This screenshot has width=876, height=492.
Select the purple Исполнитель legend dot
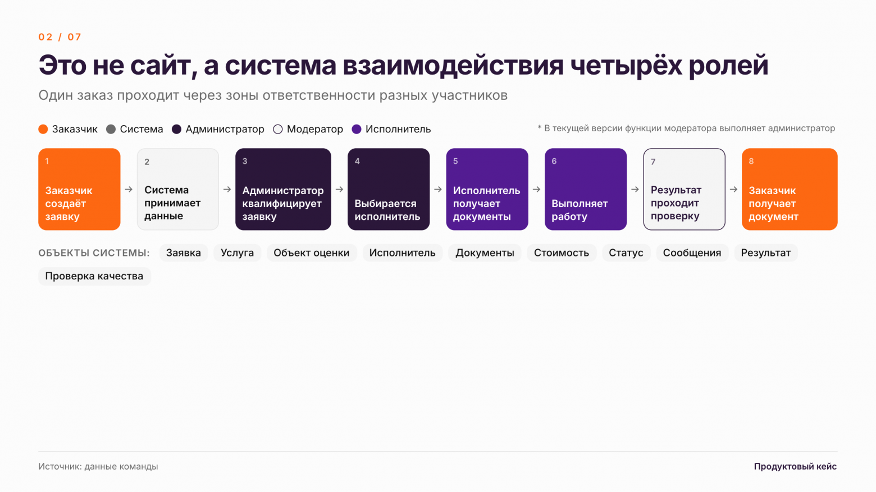(x=357, y=129)
